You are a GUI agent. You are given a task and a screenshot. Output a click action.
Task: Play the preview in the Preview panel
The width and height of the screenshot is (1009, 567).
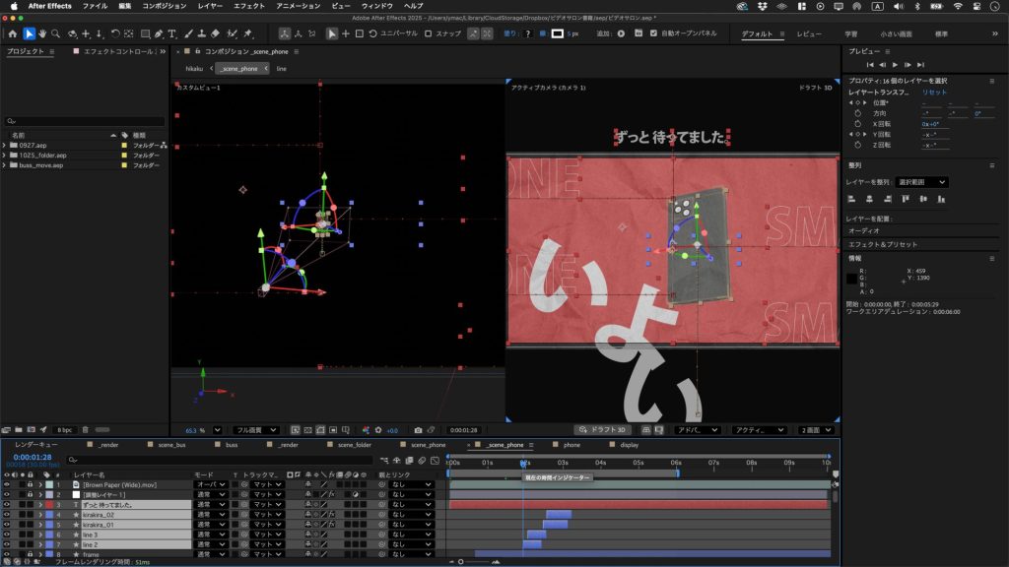pos(895,65)
